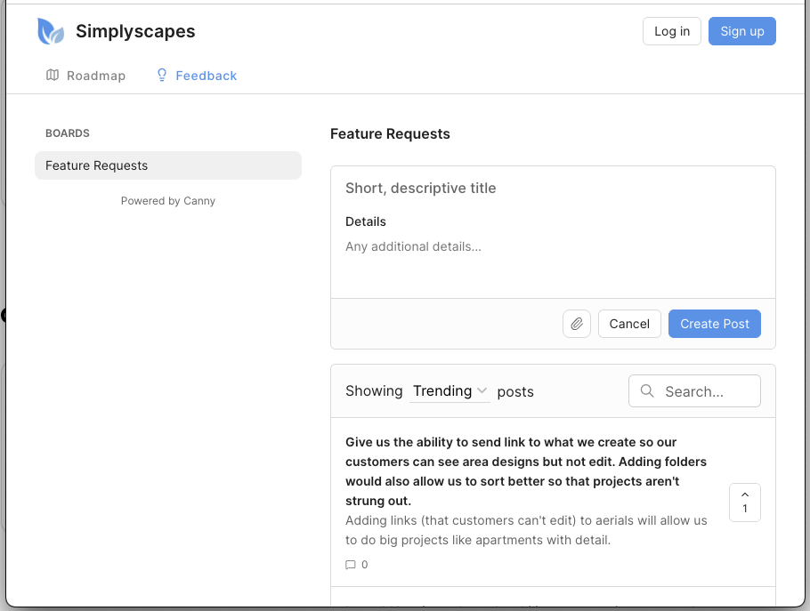The height and width of the screenshot is (611, 810).
Task: Click the Simplyscapes leaf logo
Action: point(51,32)
